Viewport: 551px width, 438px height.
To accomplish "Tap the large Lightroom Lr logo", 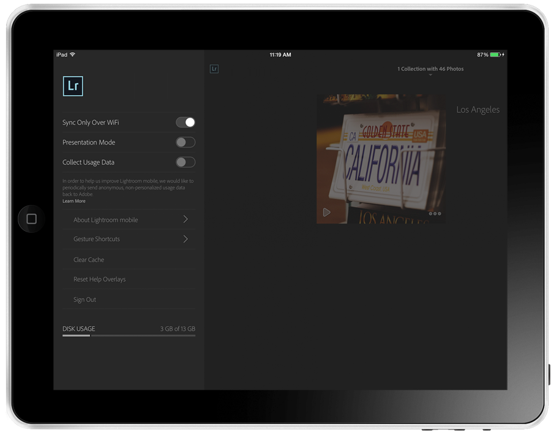I will (x=73, y=86).
